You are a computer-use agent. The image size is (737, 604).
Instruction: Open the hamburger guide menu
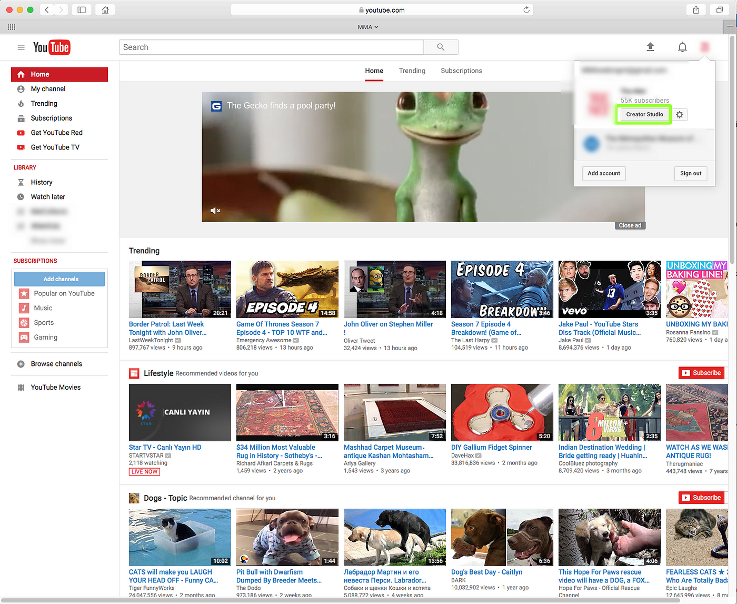[21, 47]
